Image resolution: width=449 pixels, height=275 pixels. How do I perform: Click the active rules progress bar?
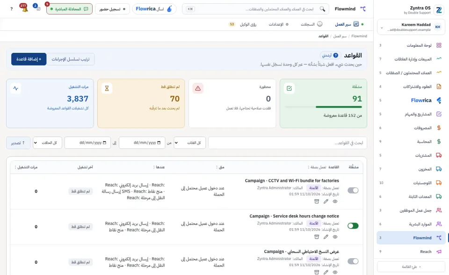pos(323,107)
